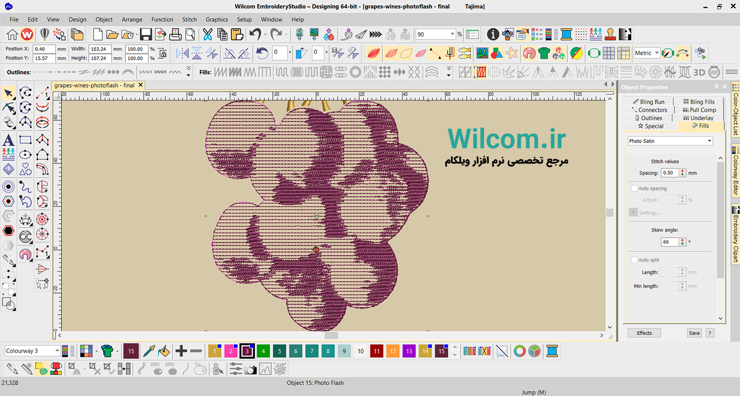Click the Effects button
This screenshot has width=740, height=396.
[x=644, y=333]
